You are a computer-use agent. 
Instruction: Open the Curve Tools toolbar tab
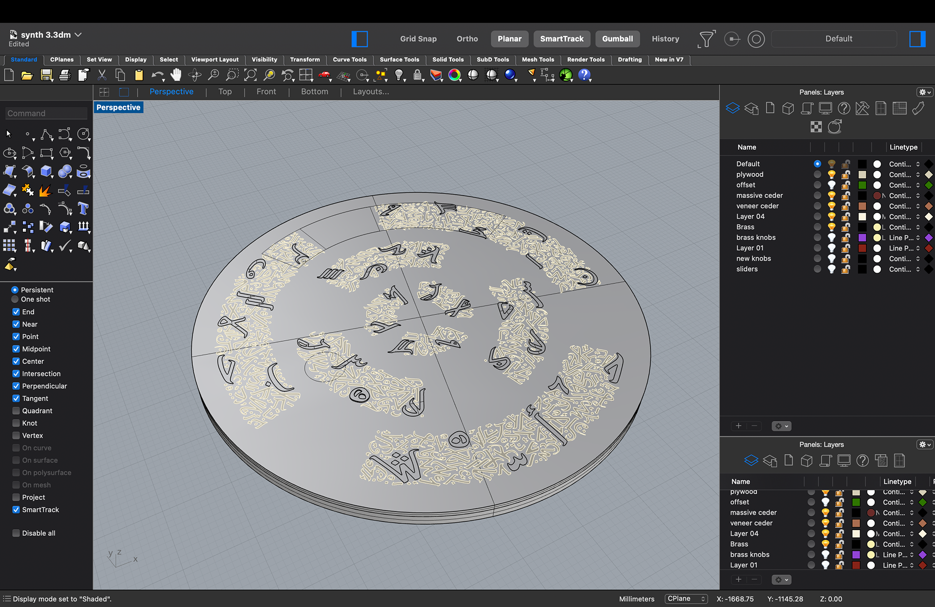(x=350, y=59)
